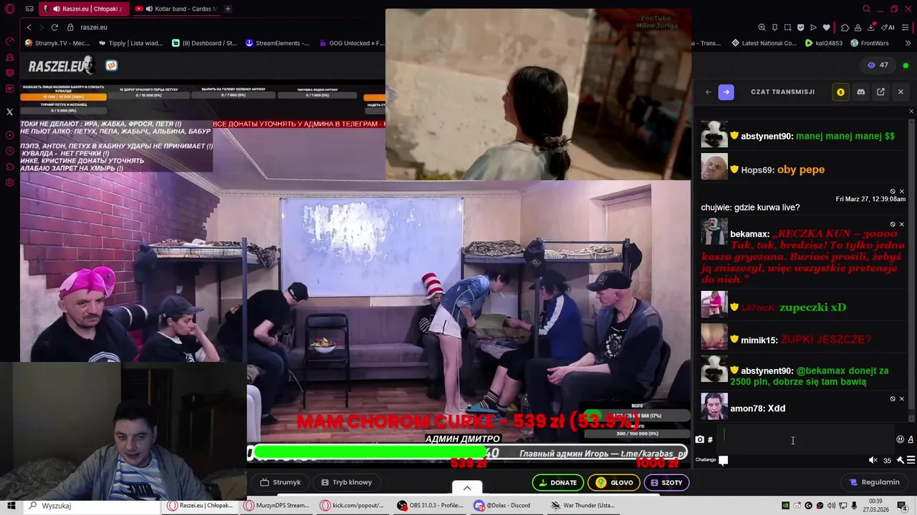Click the Wyszukaj taskbar search box
917x515 pixels.
(92, 506)
